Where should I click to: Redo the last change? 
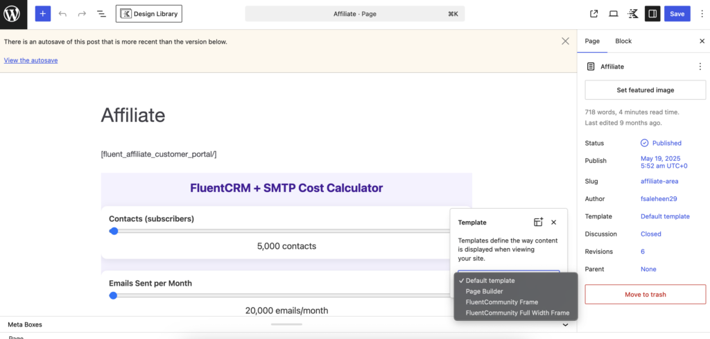tap(82, 14)
